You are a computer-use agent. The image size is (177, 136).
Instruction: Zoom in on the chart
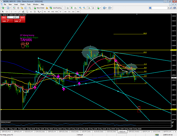(x=80, y=8)
